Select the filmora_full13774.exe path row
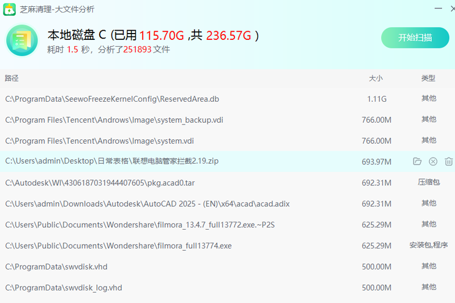This screenshot has width=455, height=303. coord(227,246)
